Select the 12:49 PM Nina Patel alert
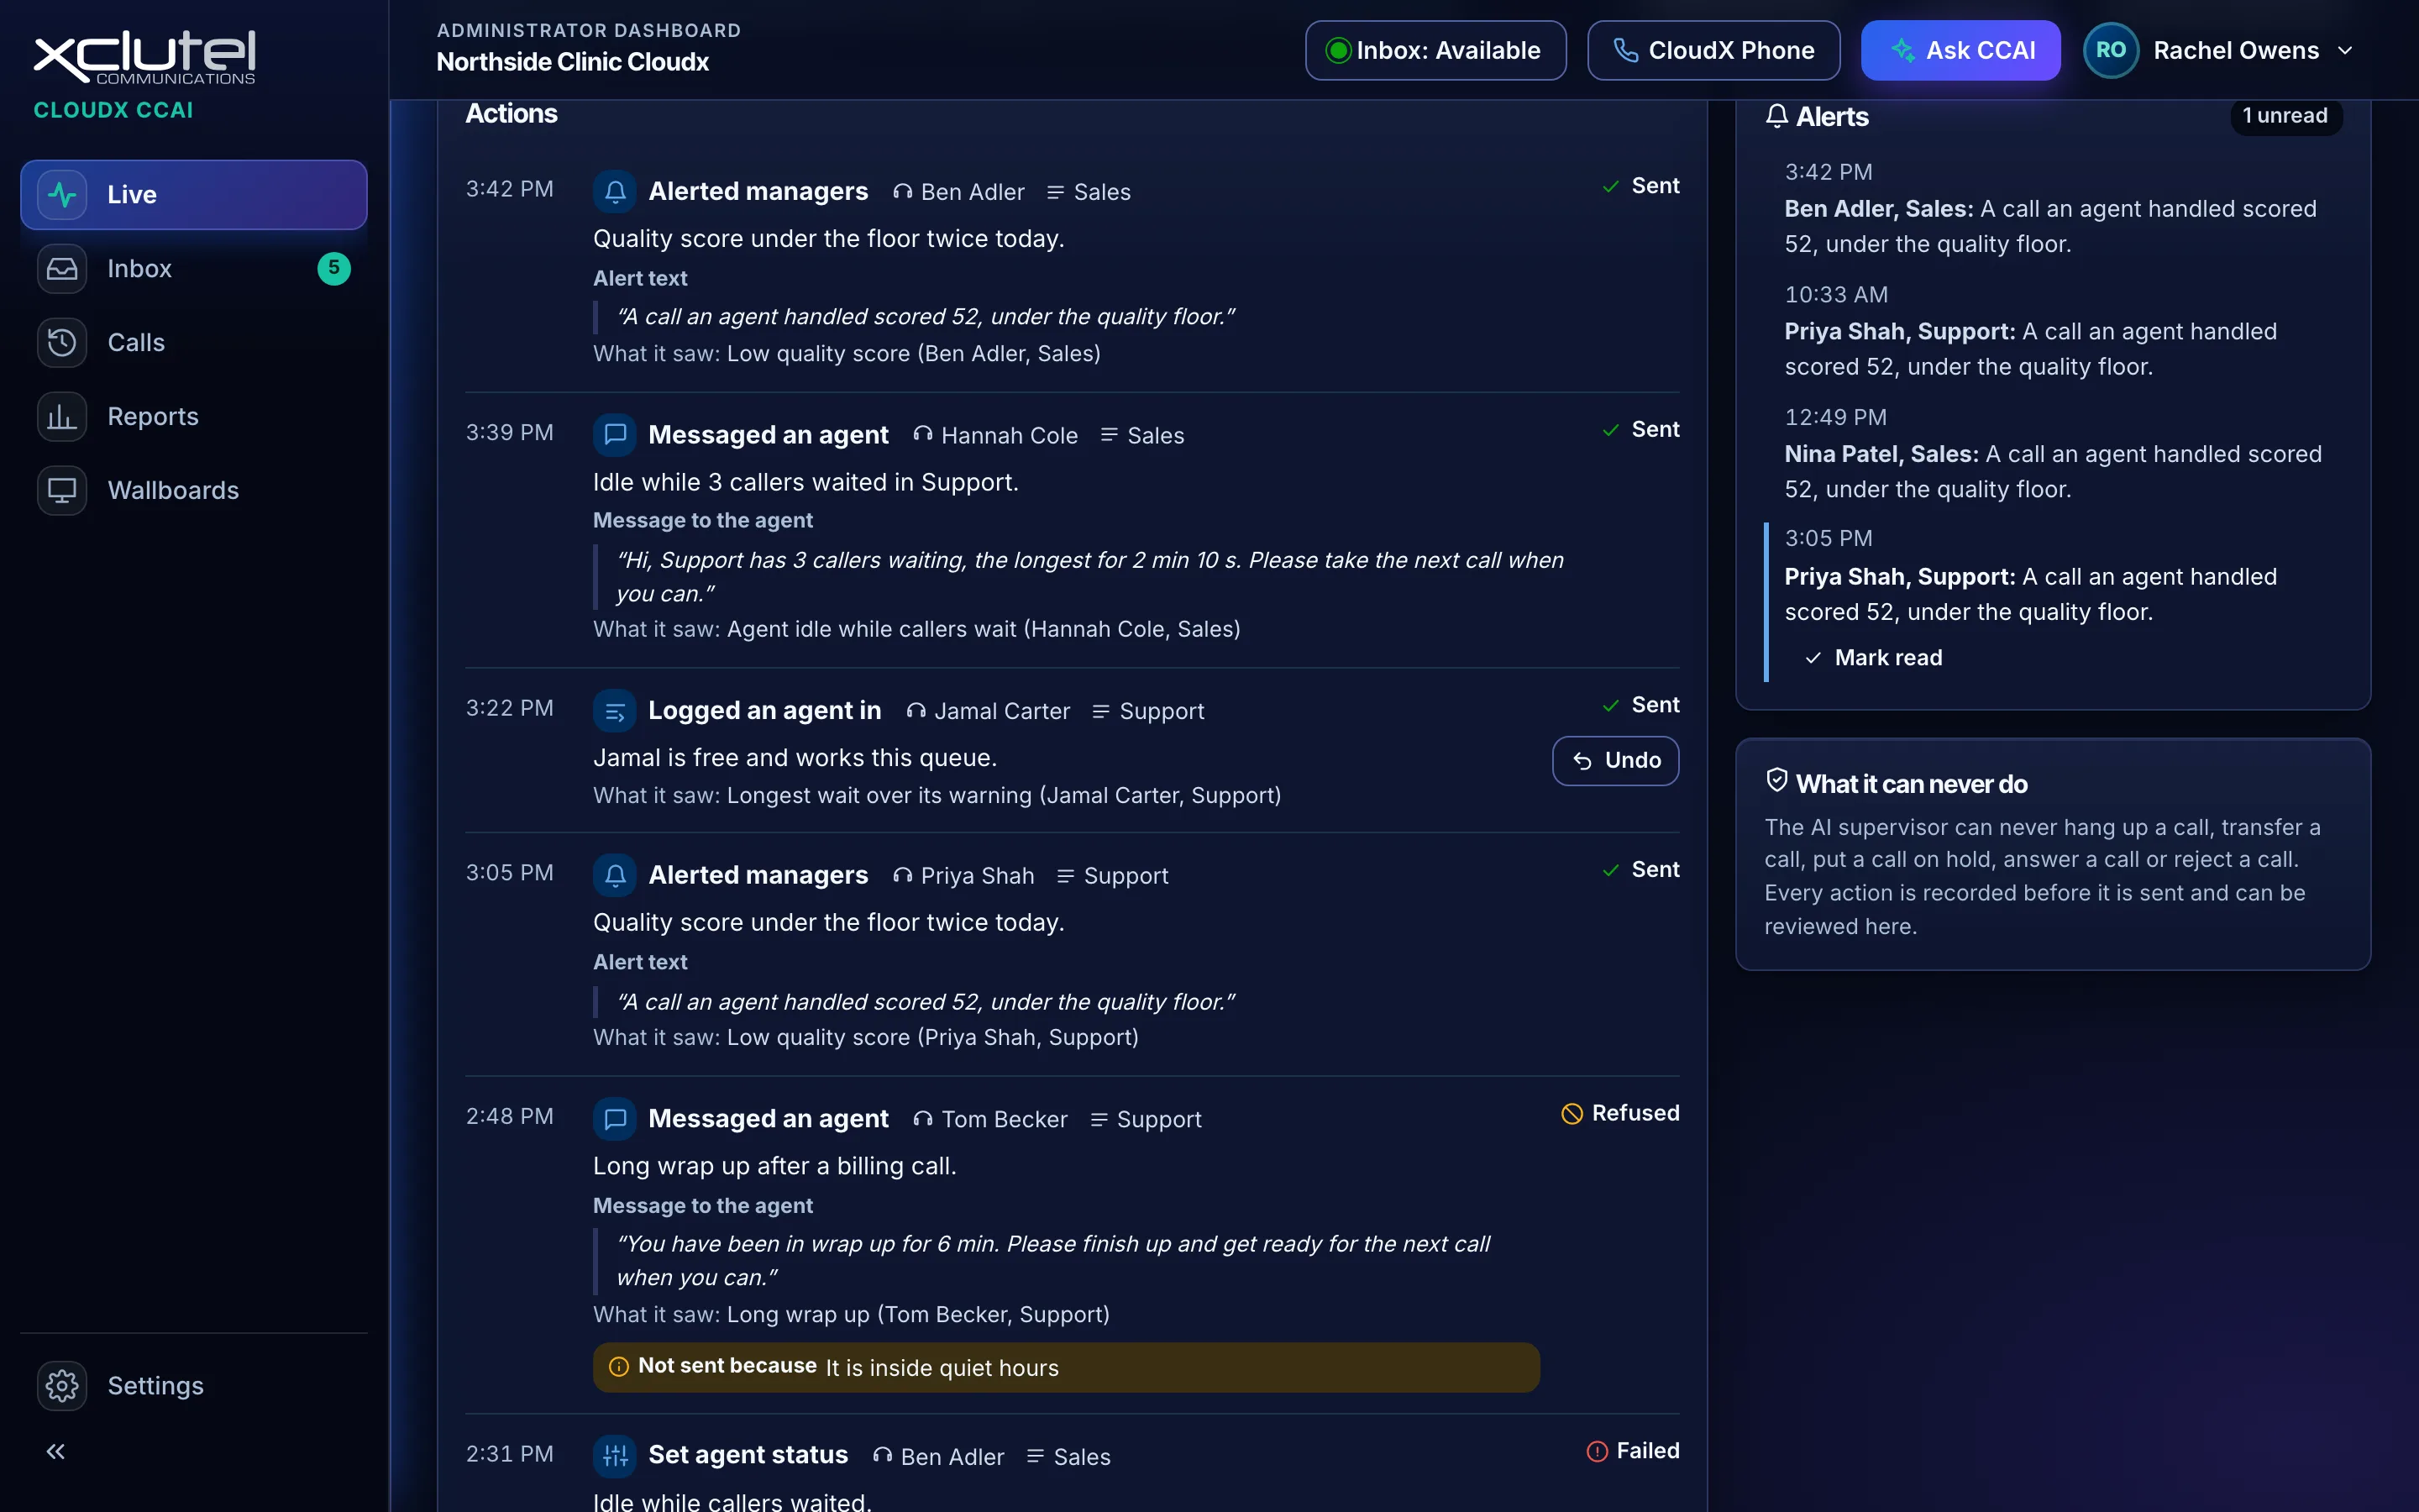This screenshot has width=2419, height=1512. coord(2053,454)
